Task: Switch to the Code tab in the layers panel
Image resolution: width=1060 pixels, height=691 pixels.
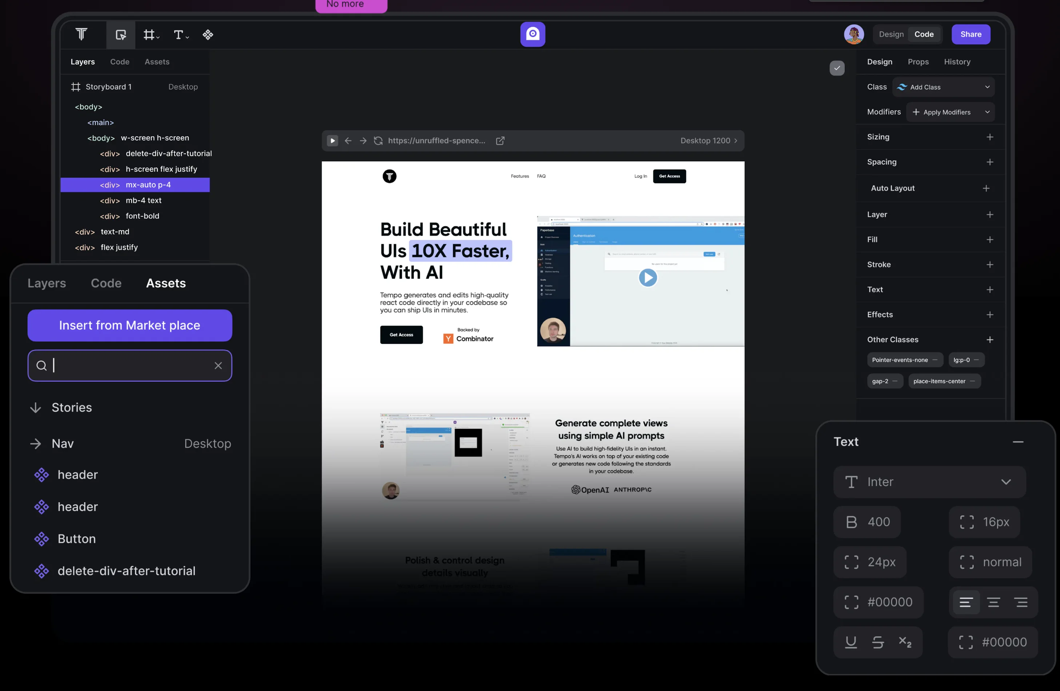Action: [119, 62]
